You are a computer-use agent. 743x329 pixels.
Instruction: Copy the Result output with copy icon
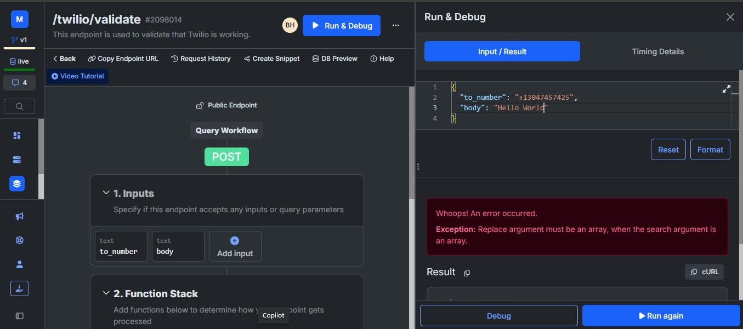[x=467, y=273]
